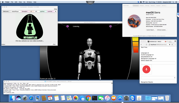This screenshot has width=179, height=103.
Task: Show more SwingGui tabs with arrow
Action: pos(56,11)
